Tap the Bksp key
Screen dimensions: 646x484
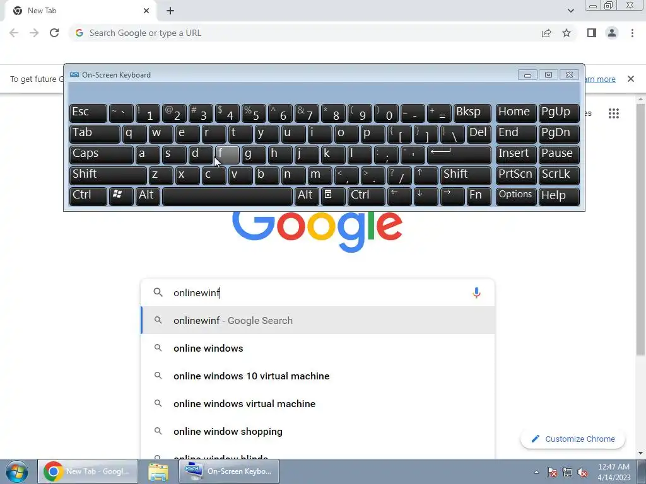(x=472, y=113)
